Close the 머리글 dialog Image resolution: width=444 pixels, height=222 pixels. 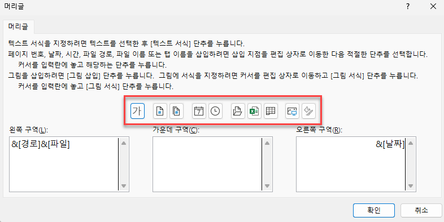(x=433, y=7)
